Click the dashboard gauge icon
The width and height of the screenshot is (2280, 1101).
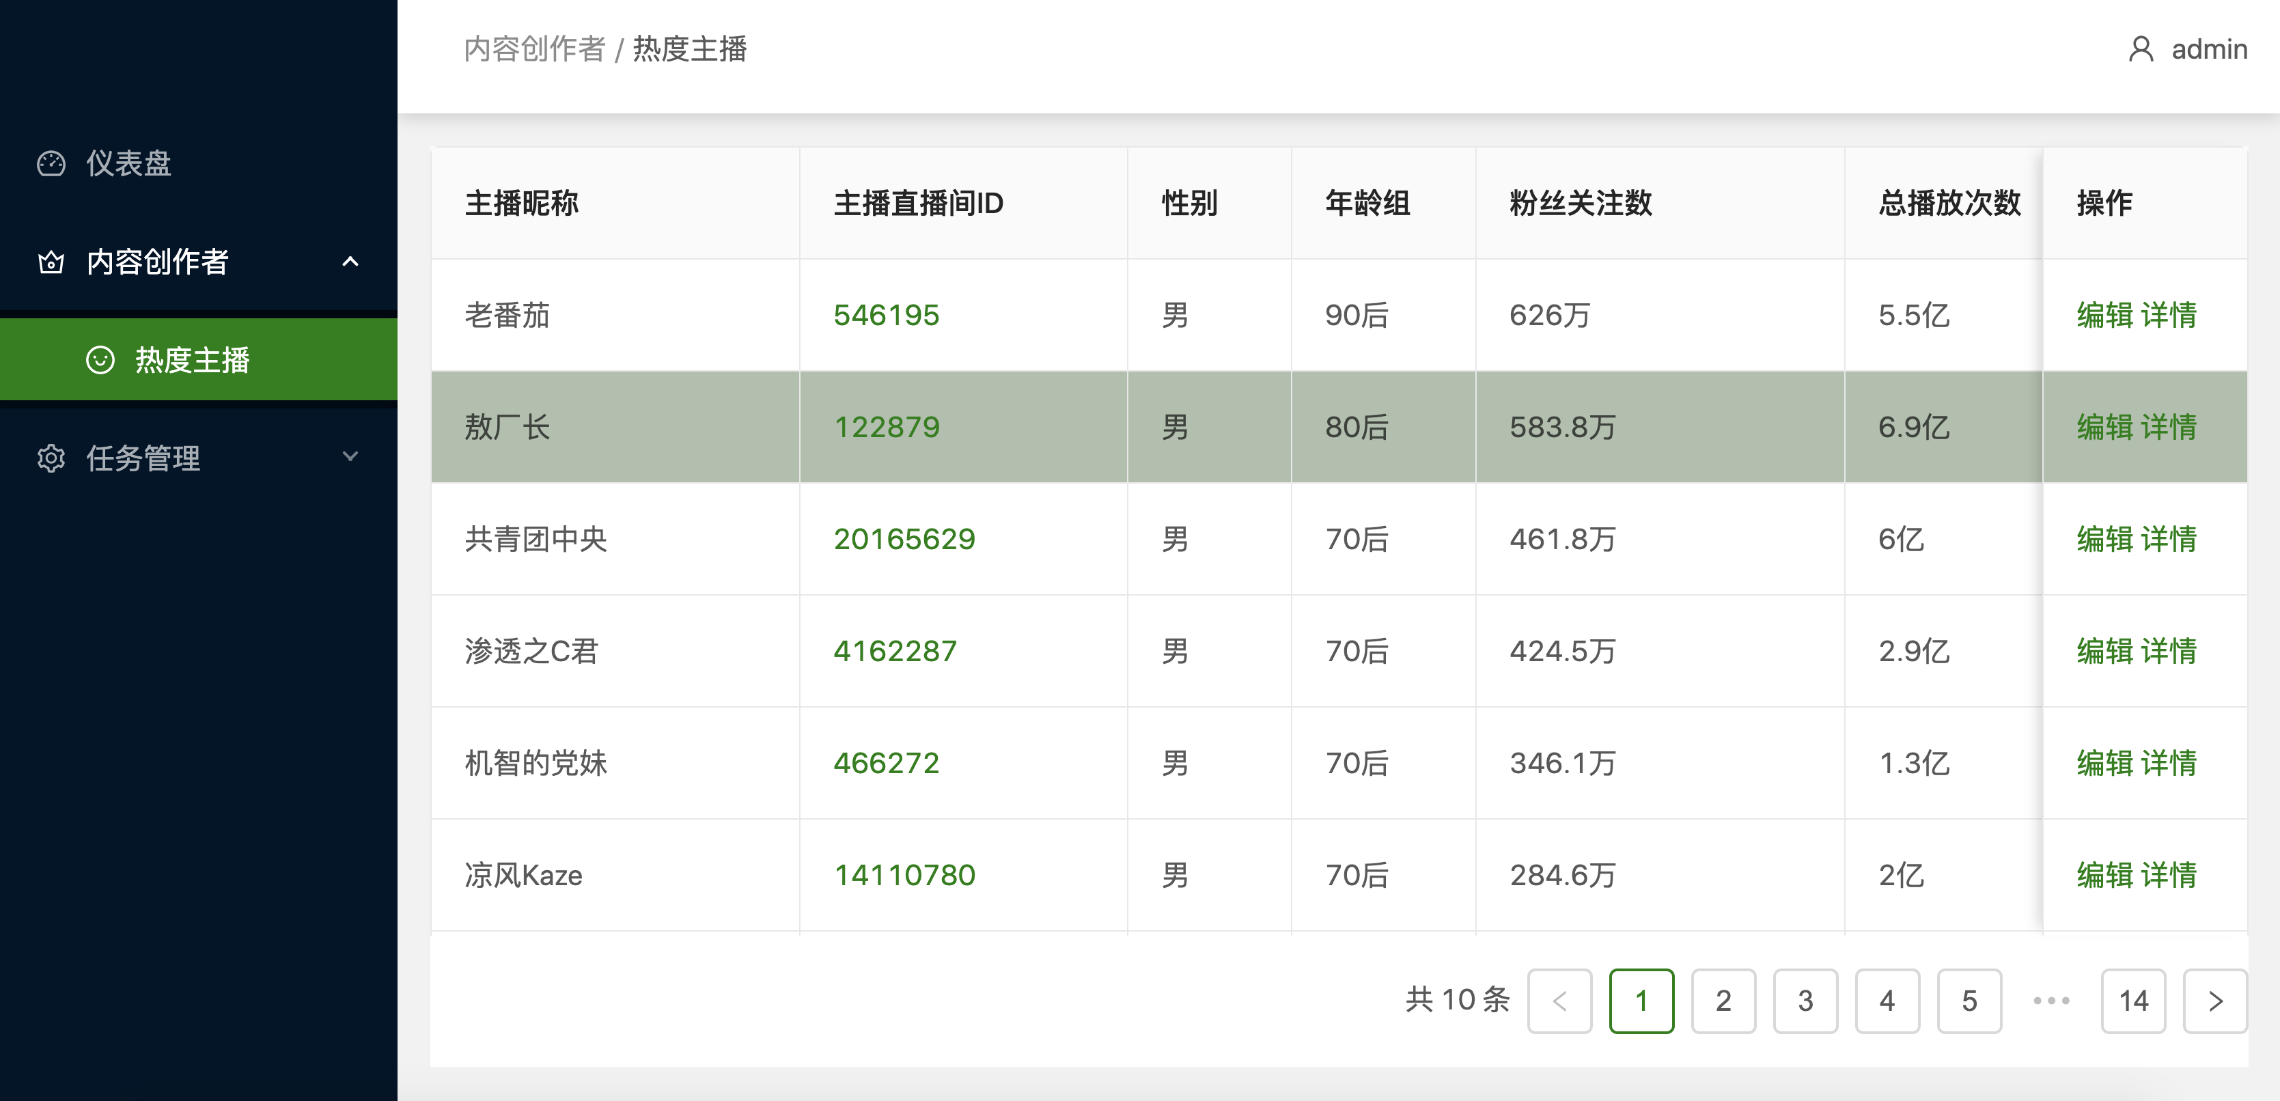click(51, 164)
